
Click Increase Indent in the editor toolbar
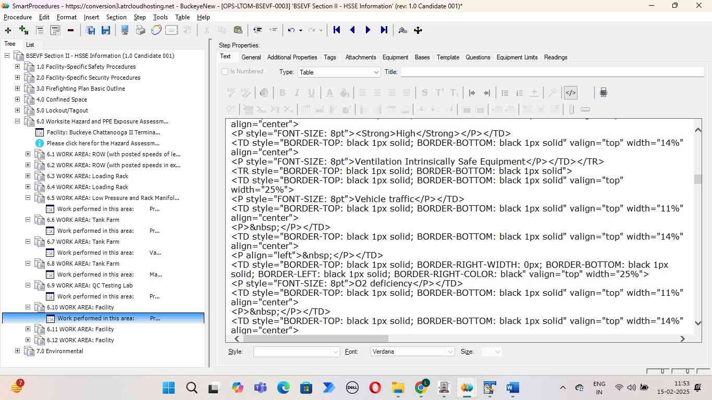click(x=472, y=93)
